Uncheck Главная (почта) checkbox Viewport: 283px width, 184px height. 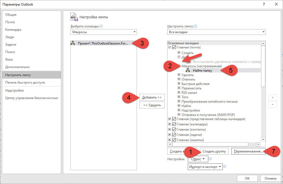(174, 47)
